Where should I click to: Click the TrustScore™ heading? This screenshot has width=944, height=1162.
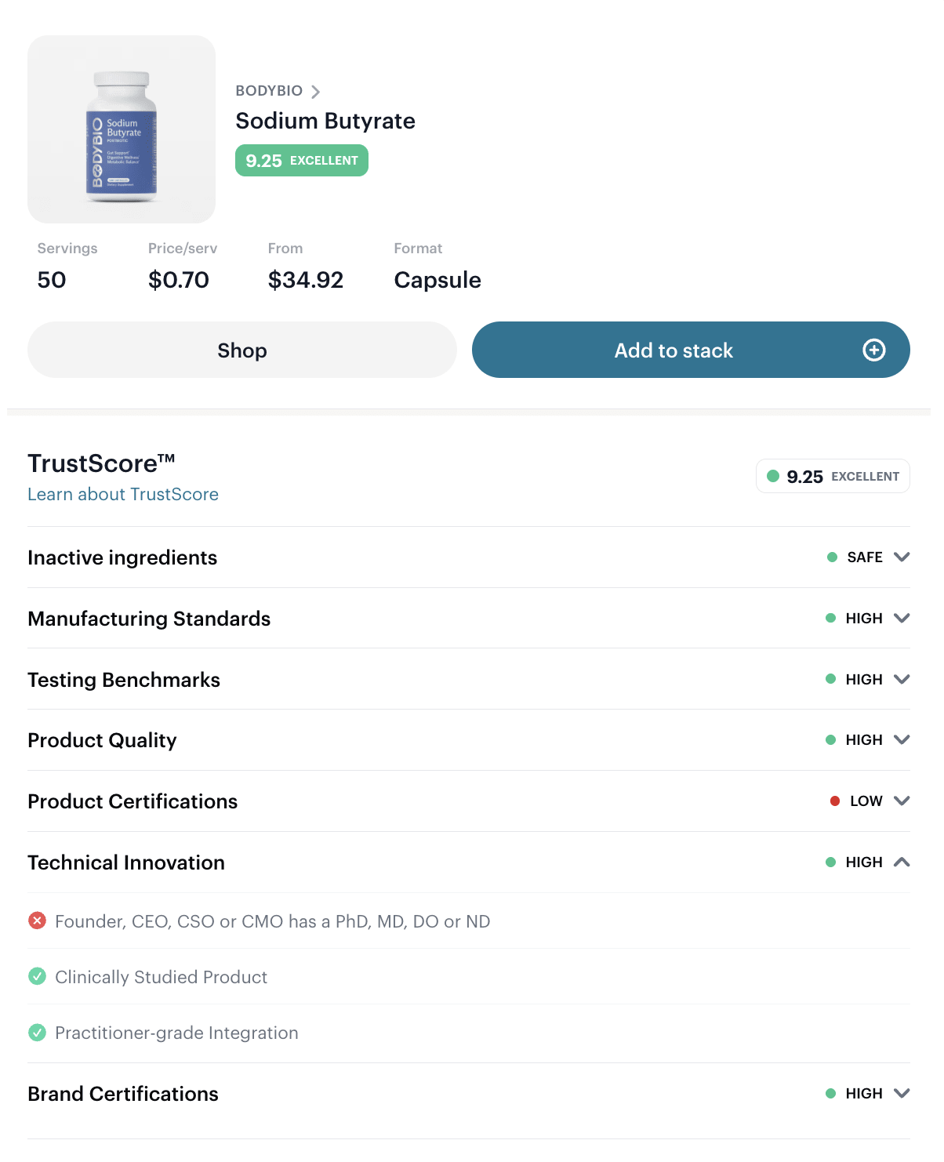click(x=101, y=463)
